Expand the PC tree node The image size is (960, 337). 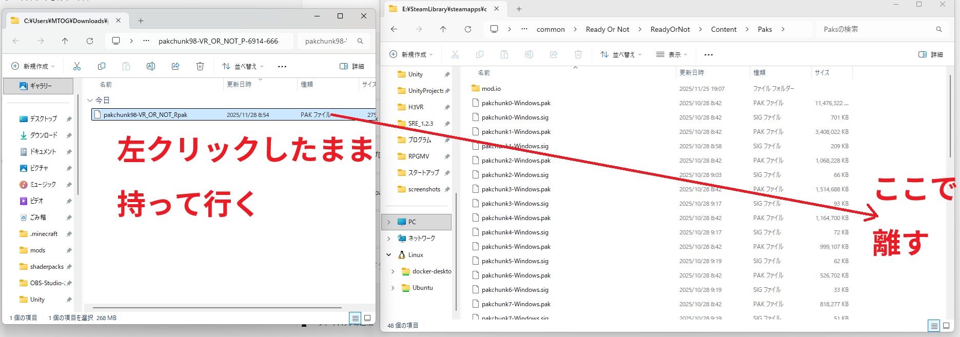(x=389, y=222)
